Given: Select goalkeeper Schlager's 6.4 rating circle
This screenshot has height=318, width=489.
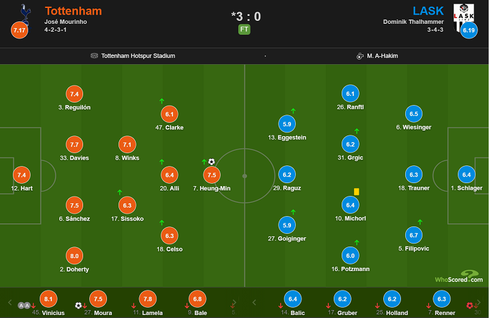Looking at the screenshot, I should tap(466, 175).
